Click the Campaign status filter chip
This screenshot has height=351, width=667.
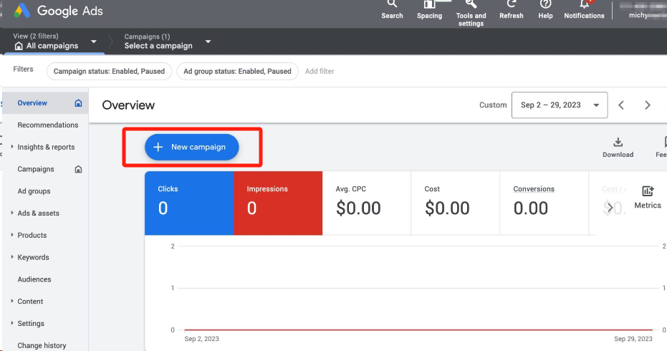pyautogui.click(x=109, y=72)
